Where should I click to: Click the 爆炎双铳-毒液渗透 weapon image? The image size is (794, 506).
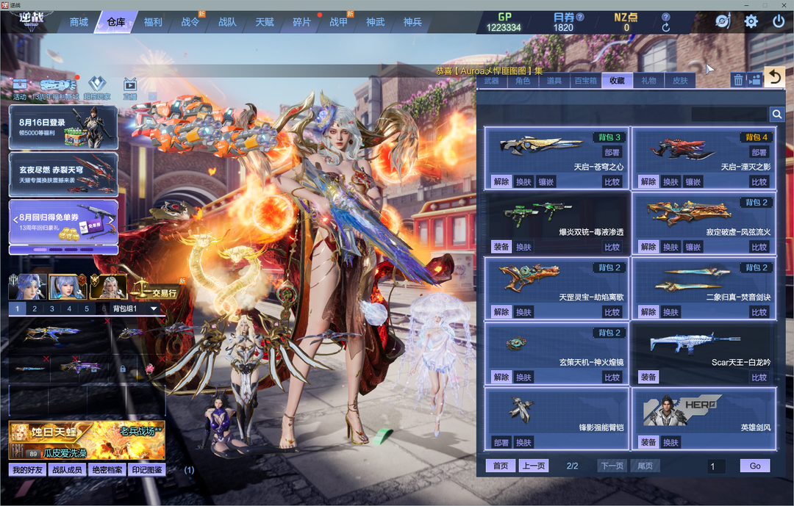(x=537, y=214)
